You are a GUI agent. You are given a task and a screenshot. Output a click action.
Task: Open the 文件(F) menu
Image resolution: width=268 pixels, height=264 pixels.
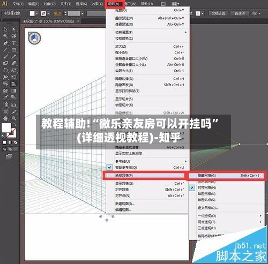18,4
